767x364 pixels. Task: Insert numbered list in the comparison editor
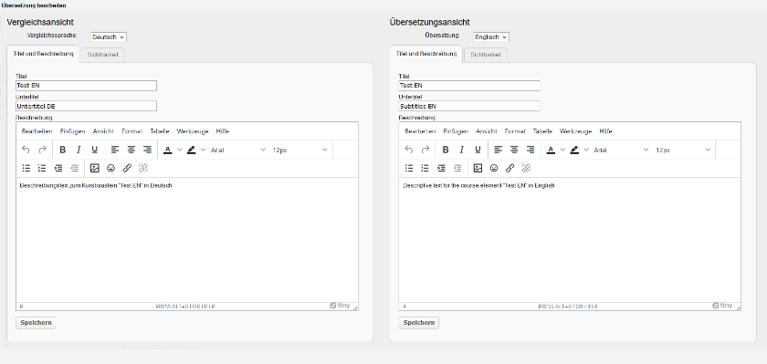tap(43, 168)
